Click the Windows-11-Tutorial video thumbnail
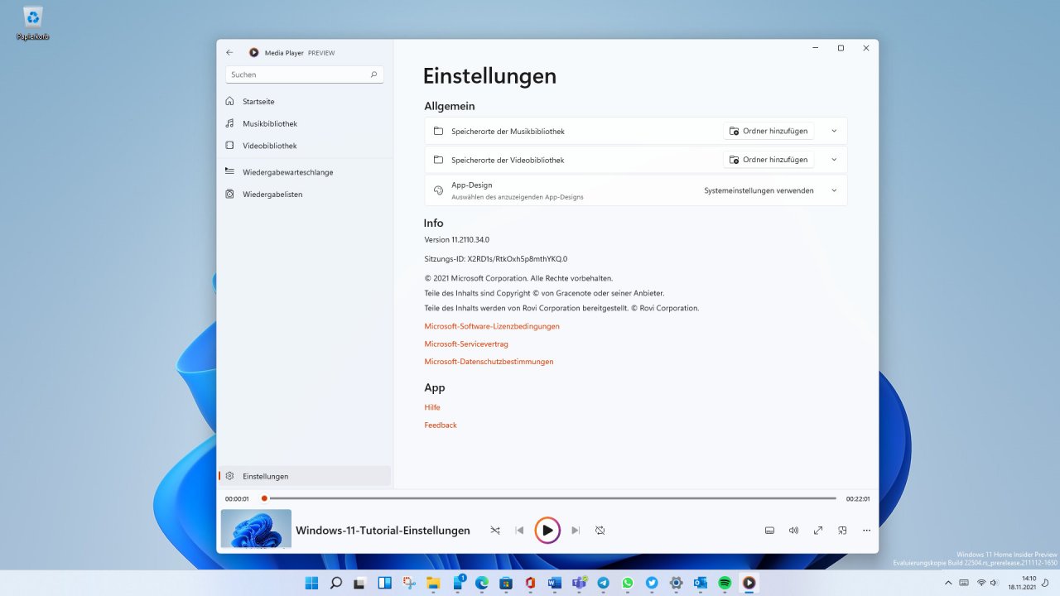This screenshot has height=596, width=1060. point(256,529)
